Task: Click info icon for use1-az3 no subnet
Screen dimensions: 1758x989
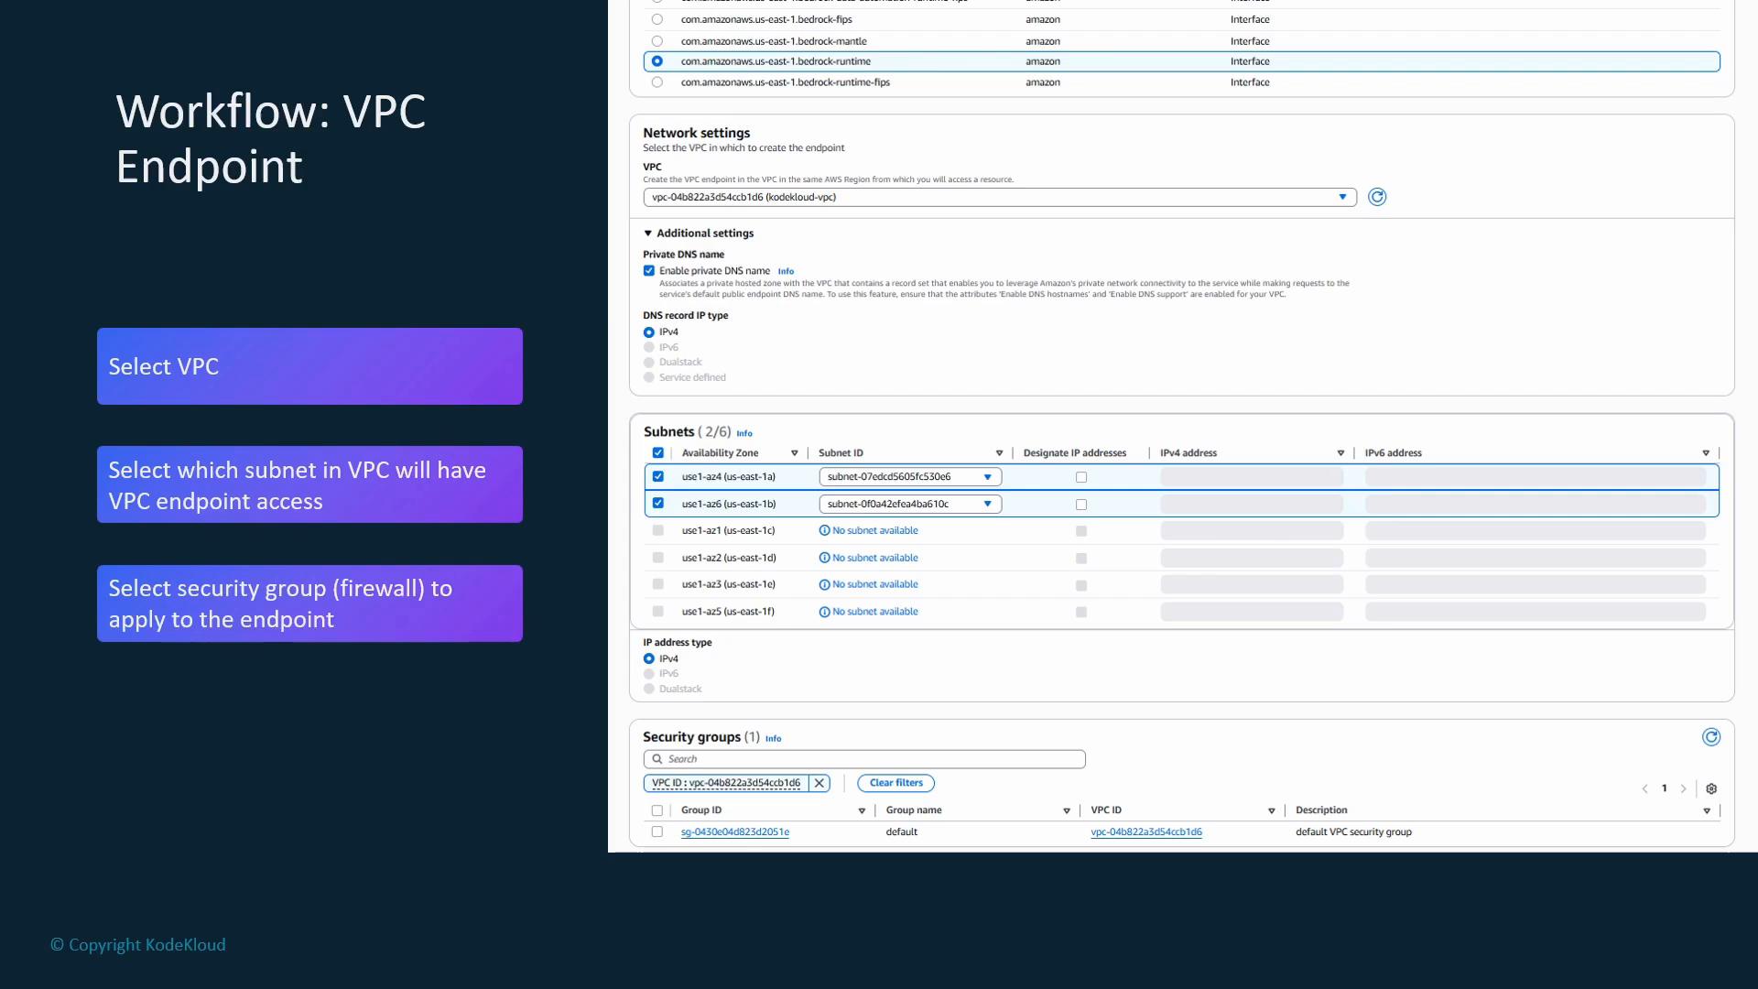Action: tap(824, 584)
